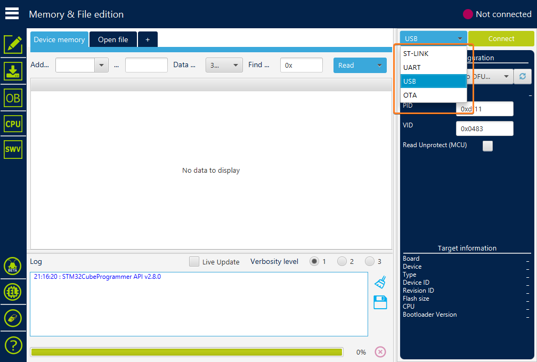Click the Address input field
Screen dimensions: 537x362
pyautogui.click(x=75, y=65)
